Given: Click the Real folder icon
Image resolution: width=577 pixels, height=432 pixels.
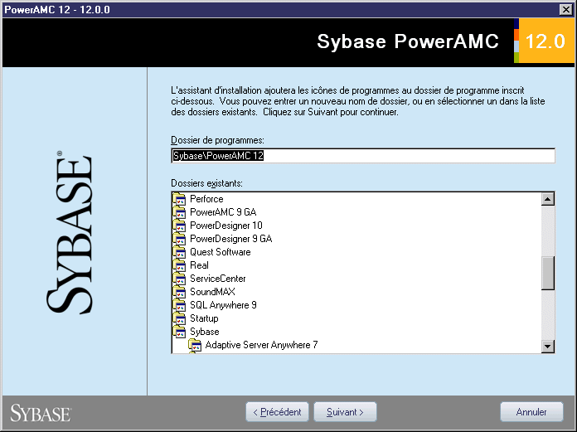Looking at the screenshot, I should pos(179,265).
